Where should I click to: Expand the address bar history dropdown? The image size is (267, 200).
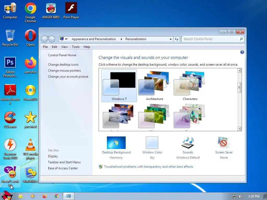tap(171, 39)
